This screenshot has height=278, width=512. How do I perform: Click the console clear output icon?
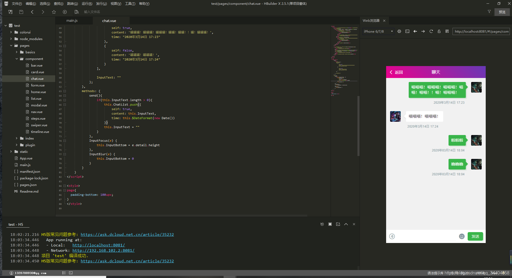coord(338,224)
